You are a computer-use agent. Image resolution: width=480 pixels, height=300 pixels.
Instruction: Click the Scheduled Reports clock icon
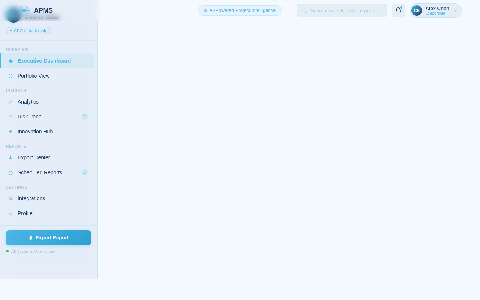pyautogui.click(x=10, y=172)
